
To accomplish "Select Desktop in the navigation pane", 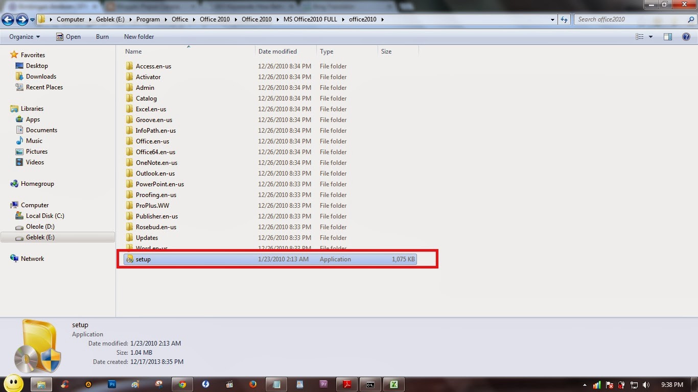I will [x=37, y=66].
